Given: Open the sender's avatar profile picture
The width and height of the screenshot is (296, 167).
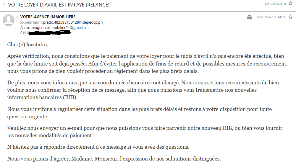Looking at the screenshot, I should pos(9,20).
